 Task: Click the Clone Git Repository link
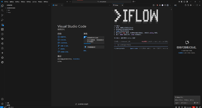pyautogui.click(x=63, y=46)
